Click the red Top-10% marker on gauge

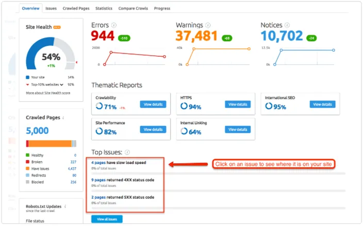76,62
